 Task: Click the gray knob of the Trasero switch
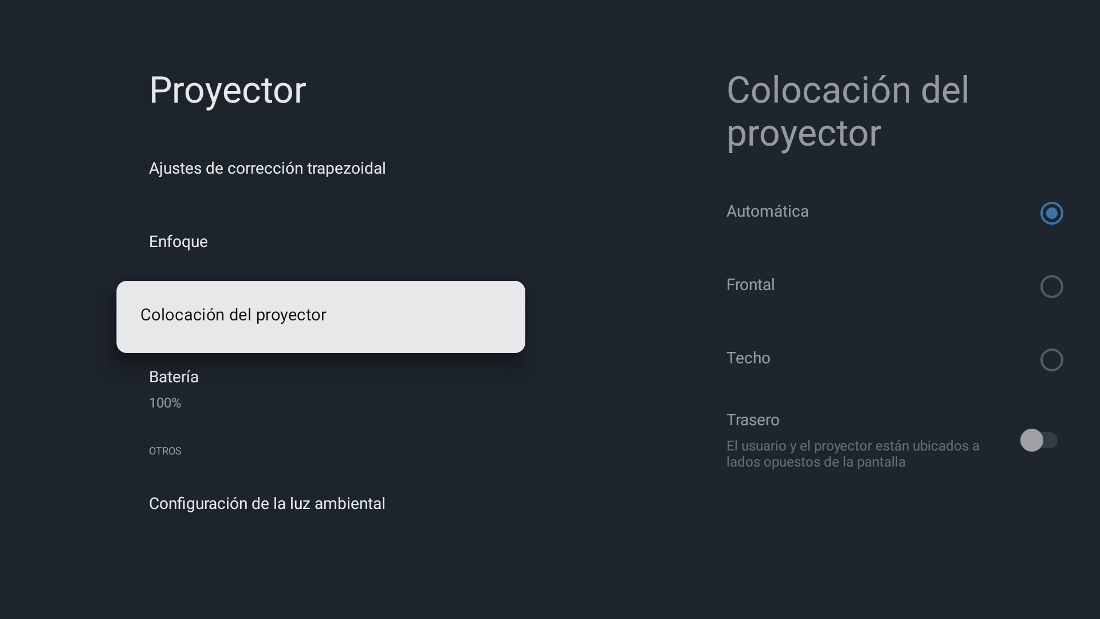click(x=1032, y=440)
